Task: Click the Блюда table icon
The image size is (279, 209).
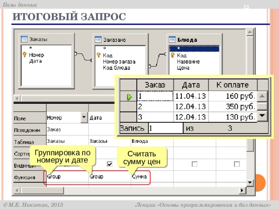Action: (172, 40)
